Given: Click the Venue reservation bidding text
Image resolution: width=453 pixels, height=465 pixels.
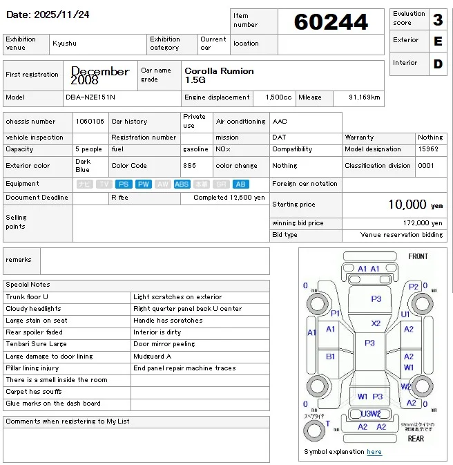Looking at the screenshot, I should click(x=401, y=235).
